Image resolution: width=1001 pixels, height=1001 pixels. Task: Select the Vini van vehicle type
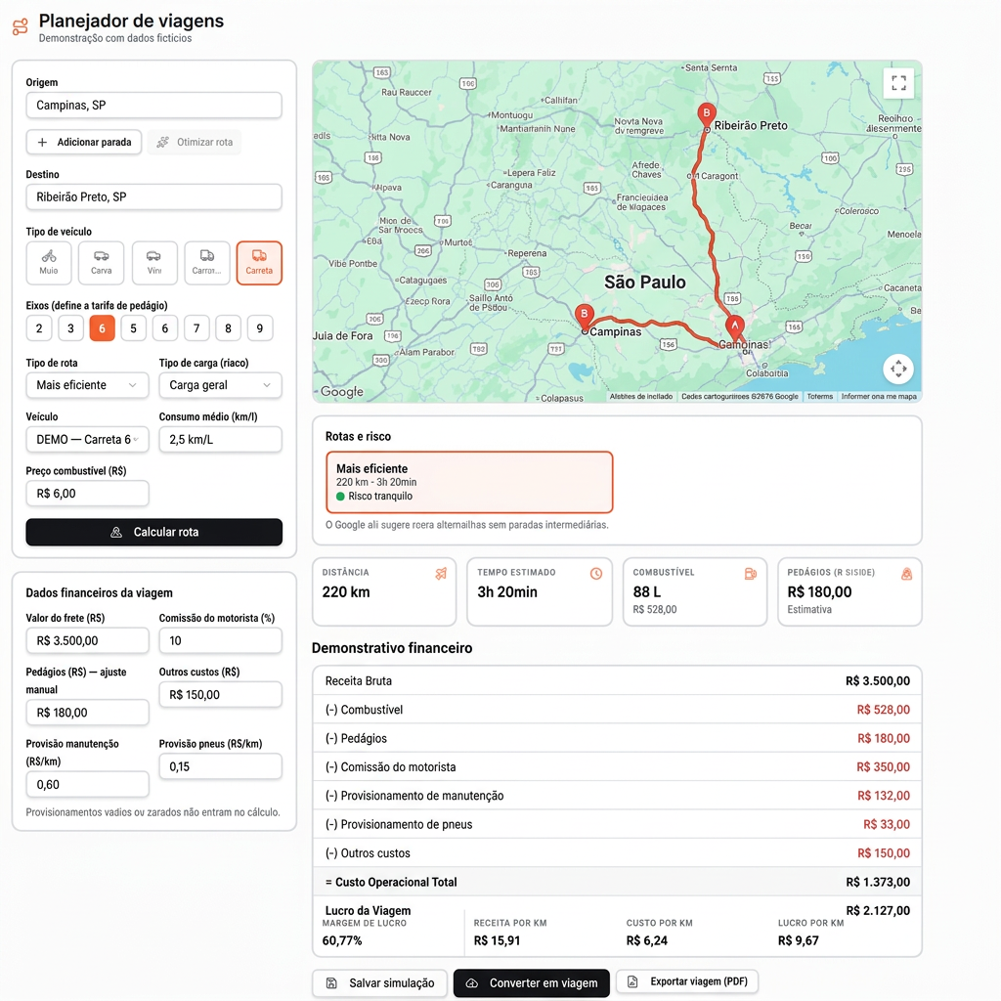(153, 262)
